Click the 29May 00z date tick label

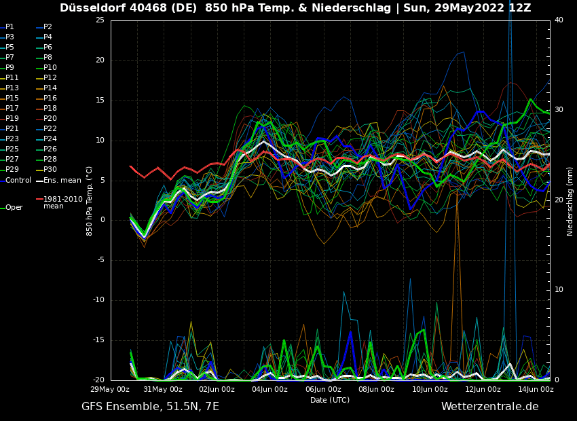pos(111,389)
